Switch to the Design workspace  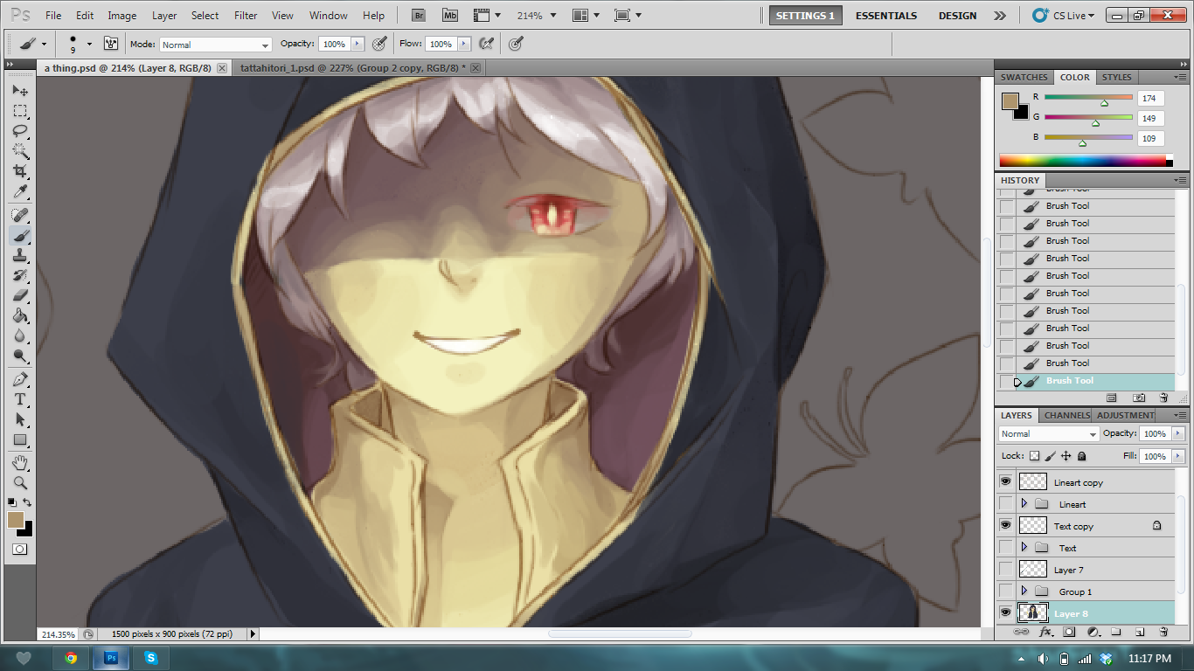tap(958, 16)
